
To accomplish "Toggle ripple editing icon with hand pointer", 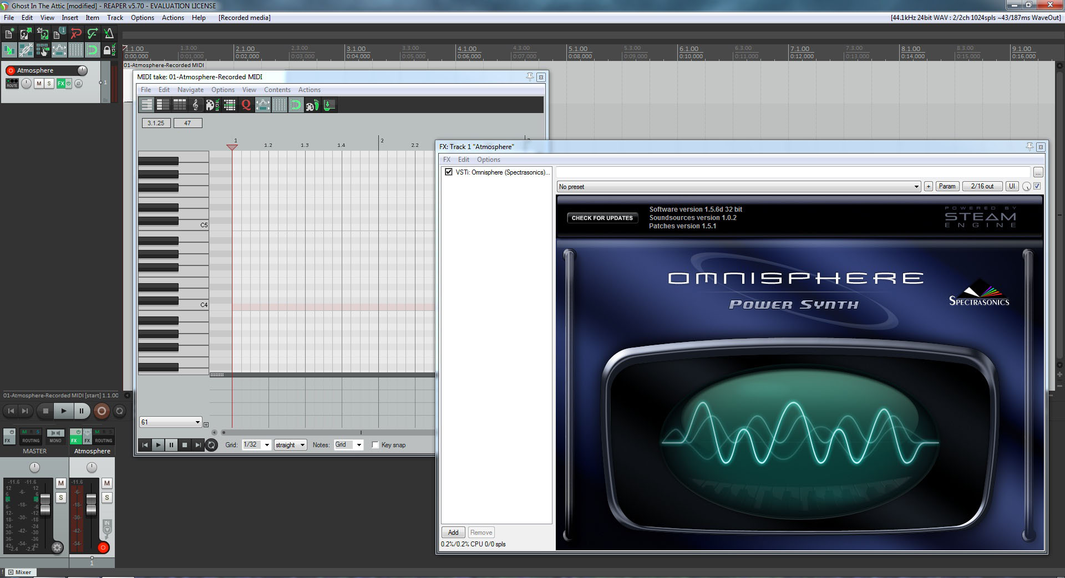I will [x=42, y=50].
